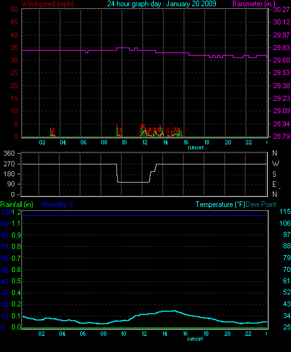The image size is (291, 352).
Task: Click the Temperature (°F) legend label
Action: coord(220,204)
